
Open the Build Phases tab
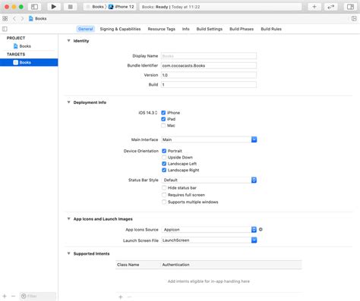point(242,29)
